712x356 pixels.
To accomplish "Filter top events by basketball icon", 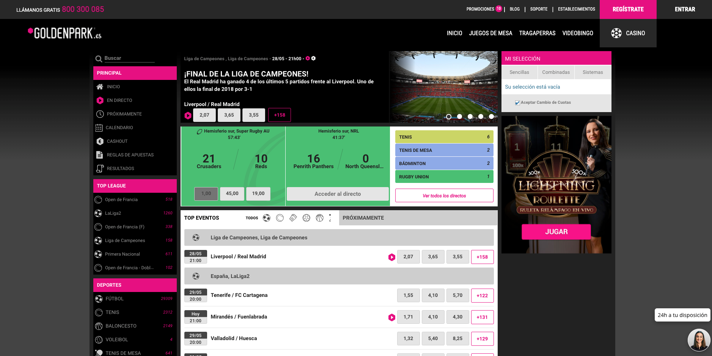I will (320, 218).
